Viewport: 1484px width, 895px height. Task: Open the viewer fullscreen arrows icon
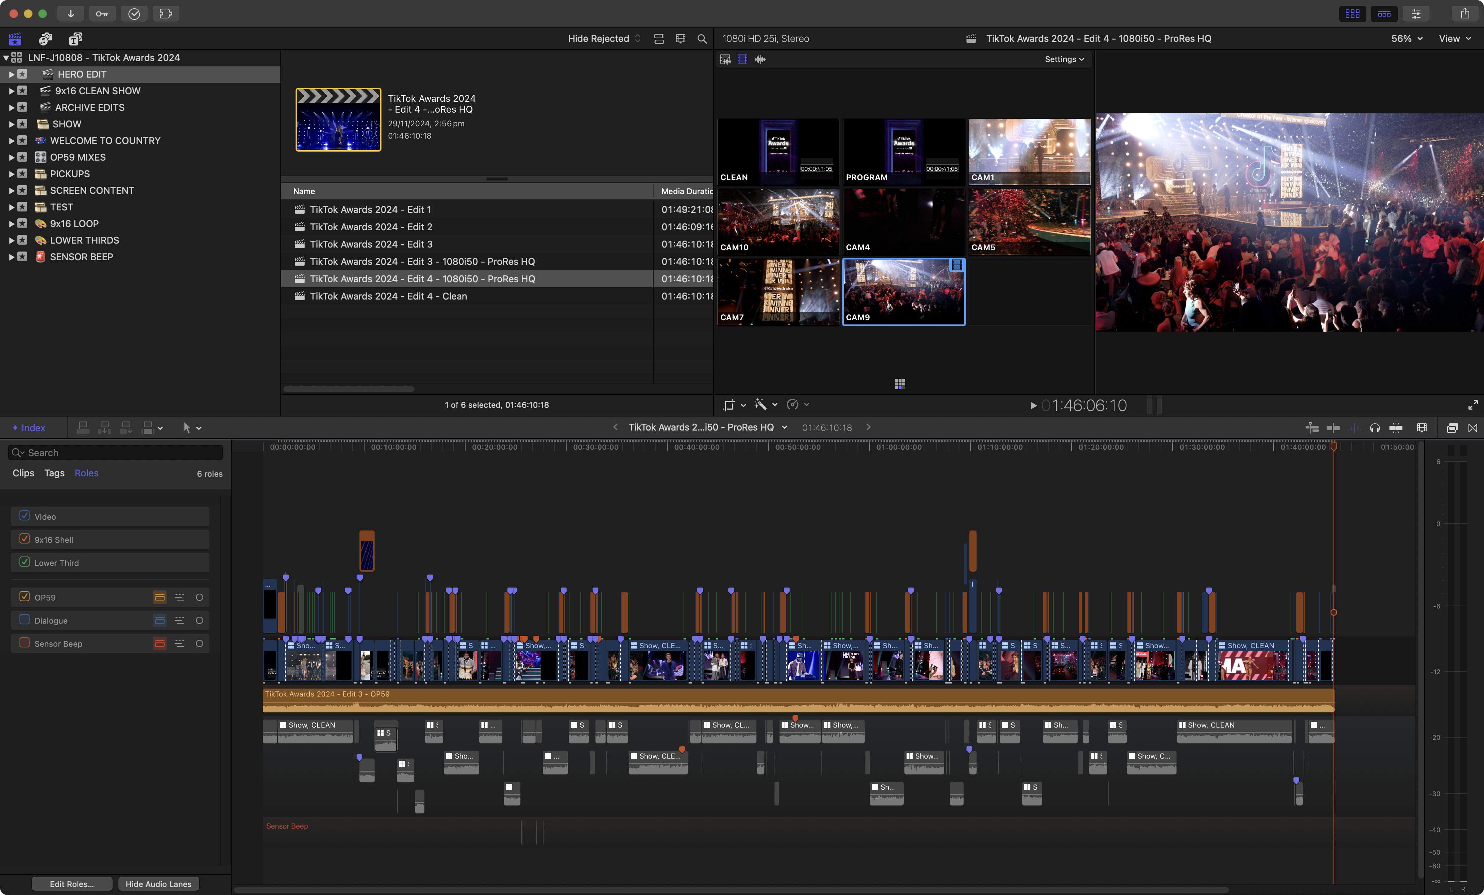(x=1472, y=405)
